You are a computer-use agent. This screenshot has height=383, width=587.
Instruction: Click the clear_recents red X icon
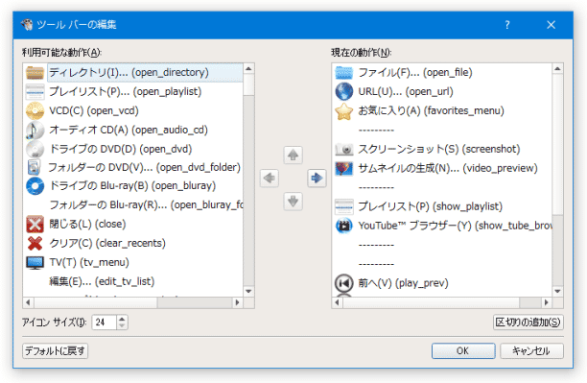(x=35, y=243)
